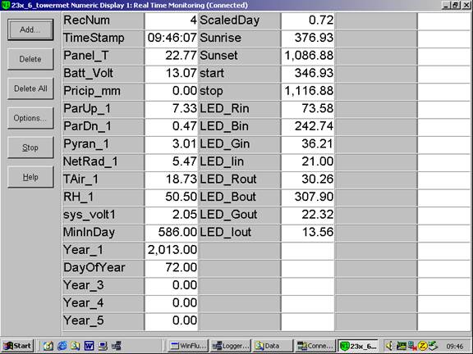The image size is (473, 354).
Task: Switch to the WinFlu... taskbar window
Action: tap(187, 346)
